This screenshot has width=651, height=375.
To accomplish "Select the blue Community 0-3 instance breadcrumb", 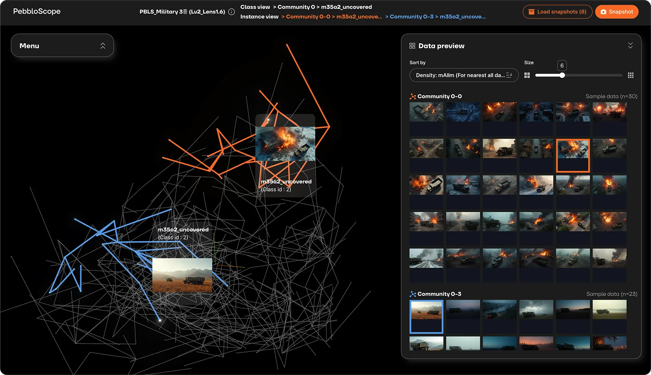I will (437, 17).
